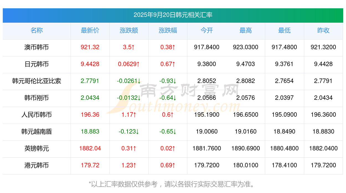The height and width of the screenshot is (193, 346).
Task: Click the red latest price 179.72
Action: 90,165
